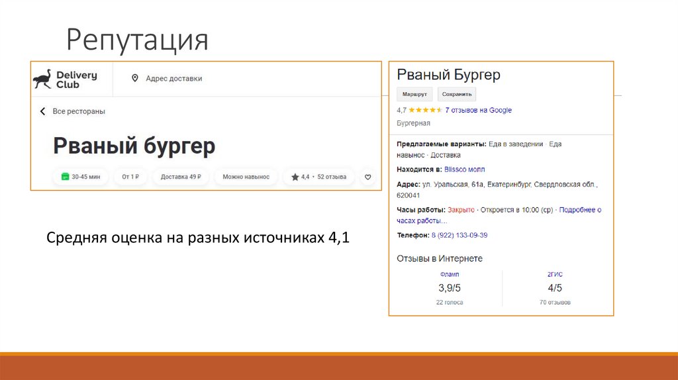Open the Фламп reviews link
Viewport: 678px width, 380px height.
pyautogui.click(x=450, y=274)
